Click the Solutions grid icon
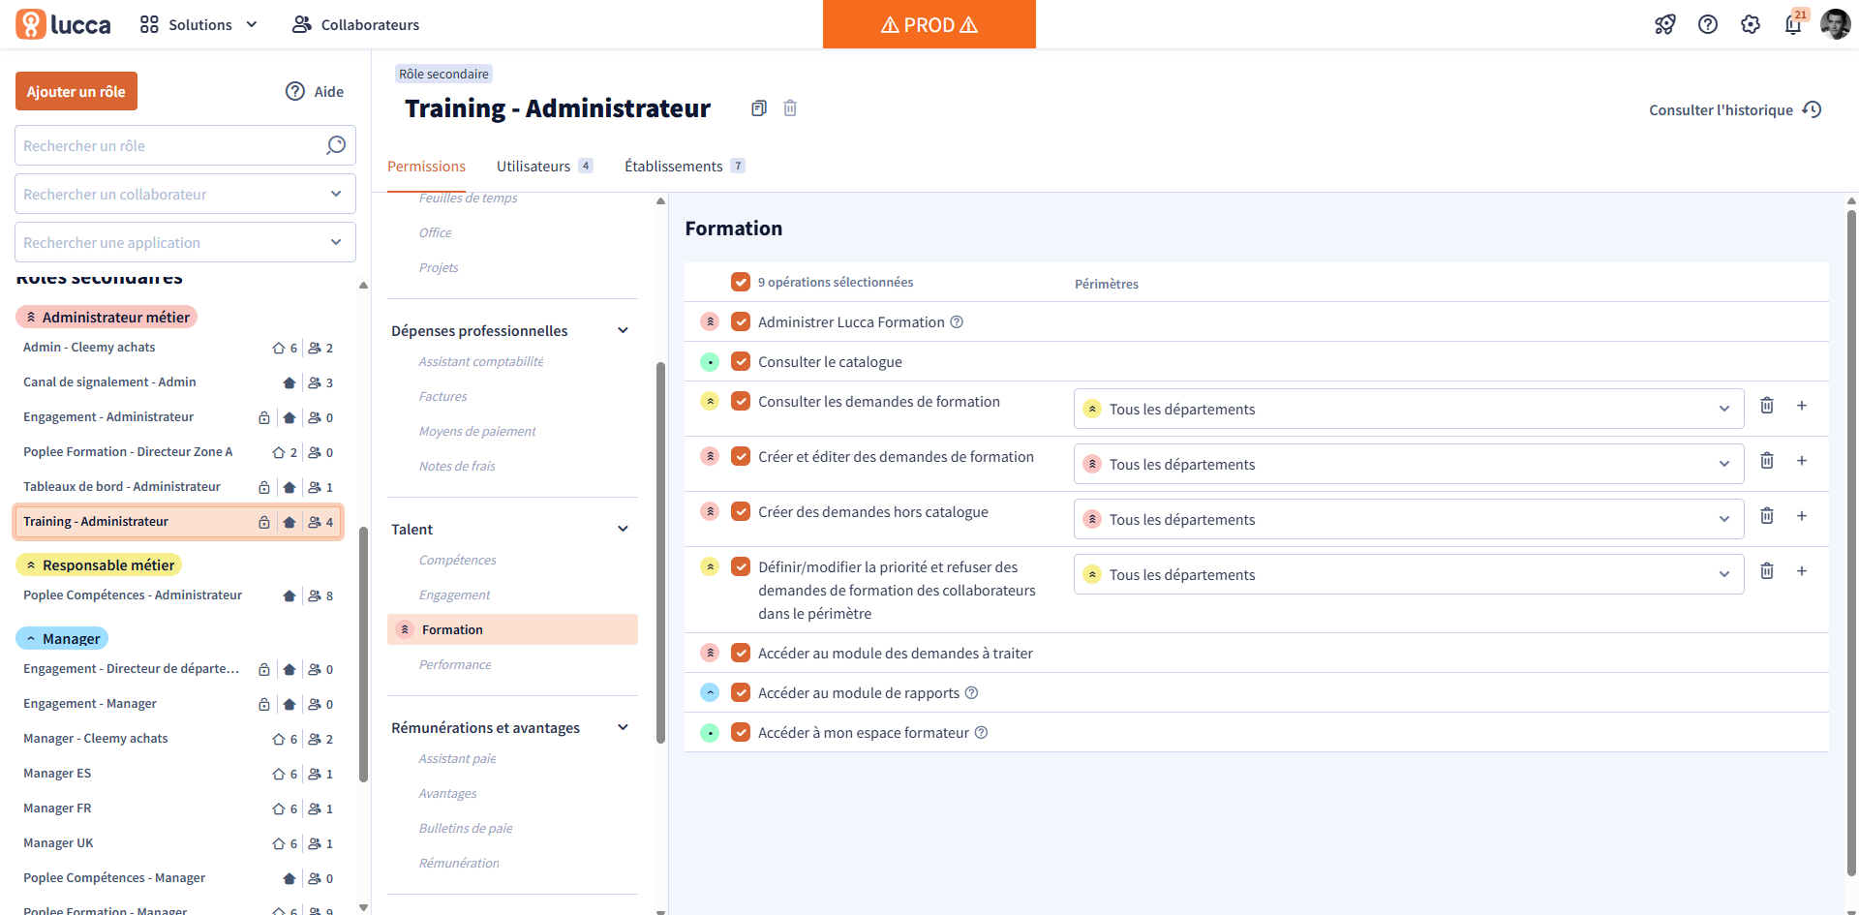 [x=149, y=24]
